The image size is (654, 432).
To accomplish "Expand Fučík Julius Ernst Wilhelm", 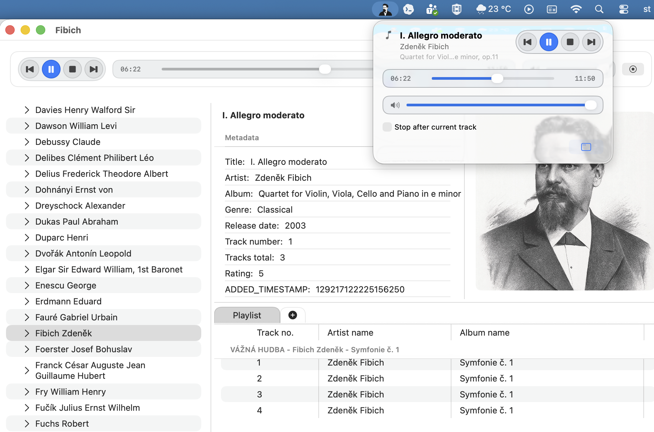I will coord(27,408).
